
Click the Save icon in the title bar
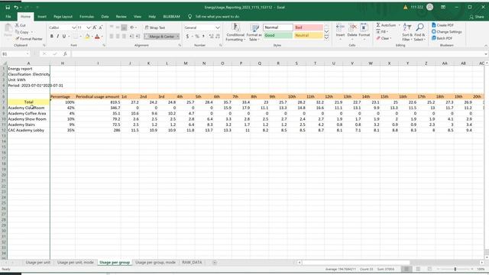coord(8,7)
